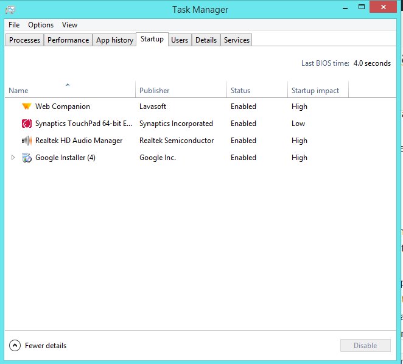The image size is (403, 364).
Task: Switch to the Users tab
Action: (180, 40)
